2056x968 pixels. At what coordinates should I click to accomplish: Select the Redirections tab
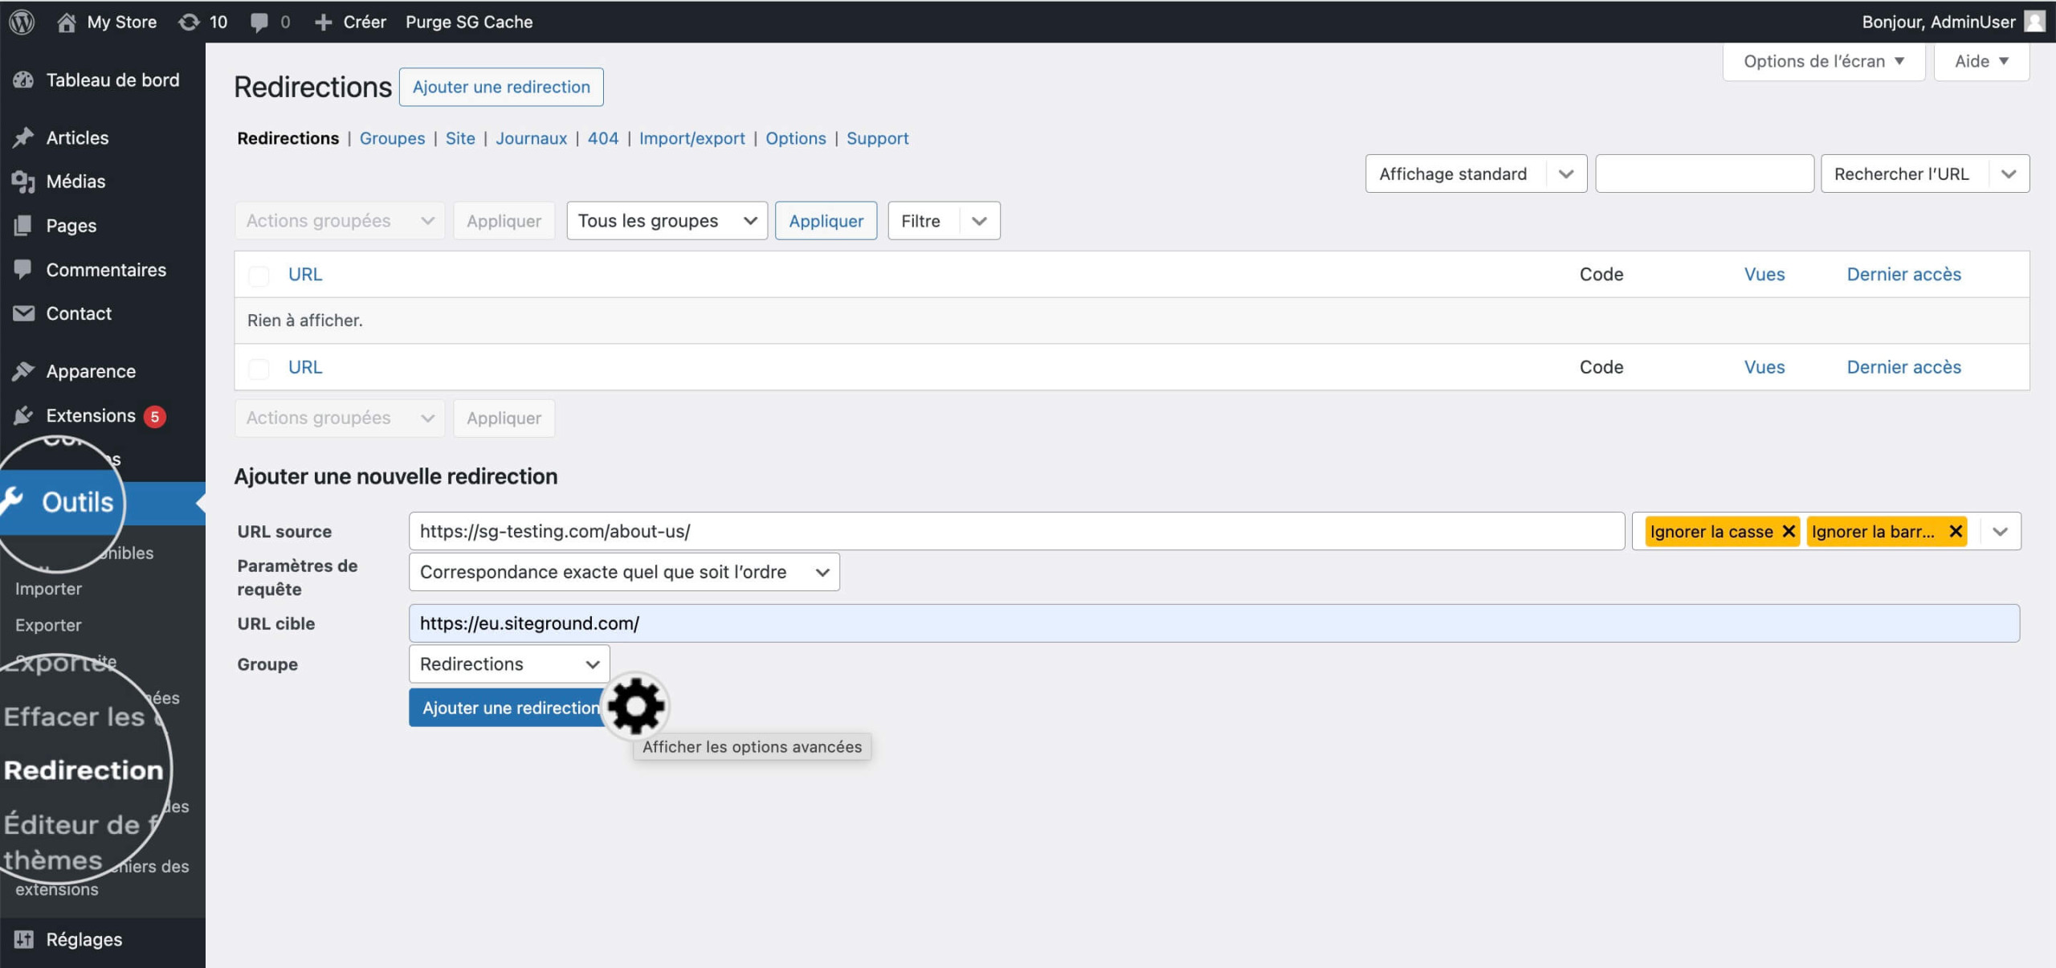288,138
